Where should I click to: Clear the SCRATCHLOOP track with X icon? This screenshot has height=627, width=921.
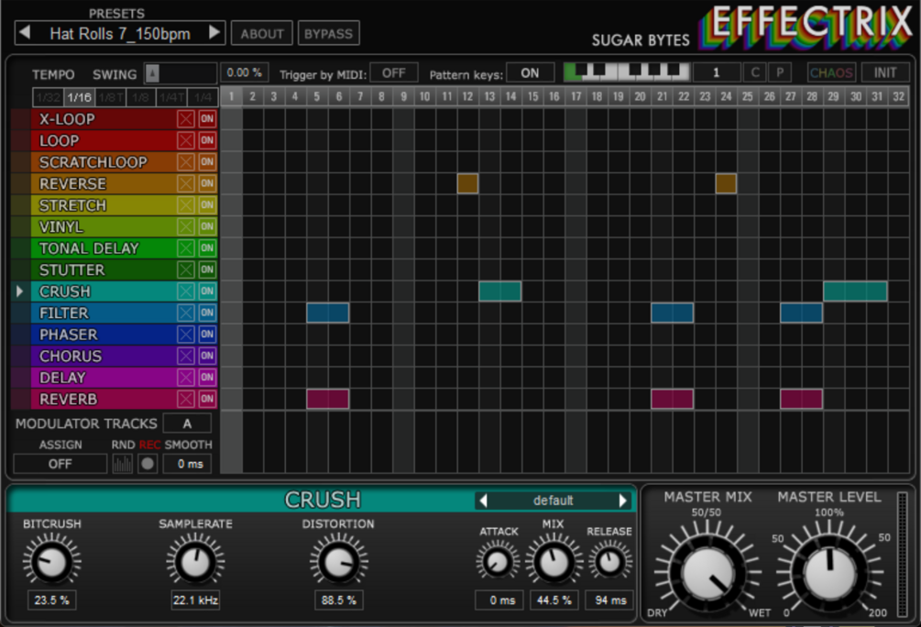pos(186,162)
